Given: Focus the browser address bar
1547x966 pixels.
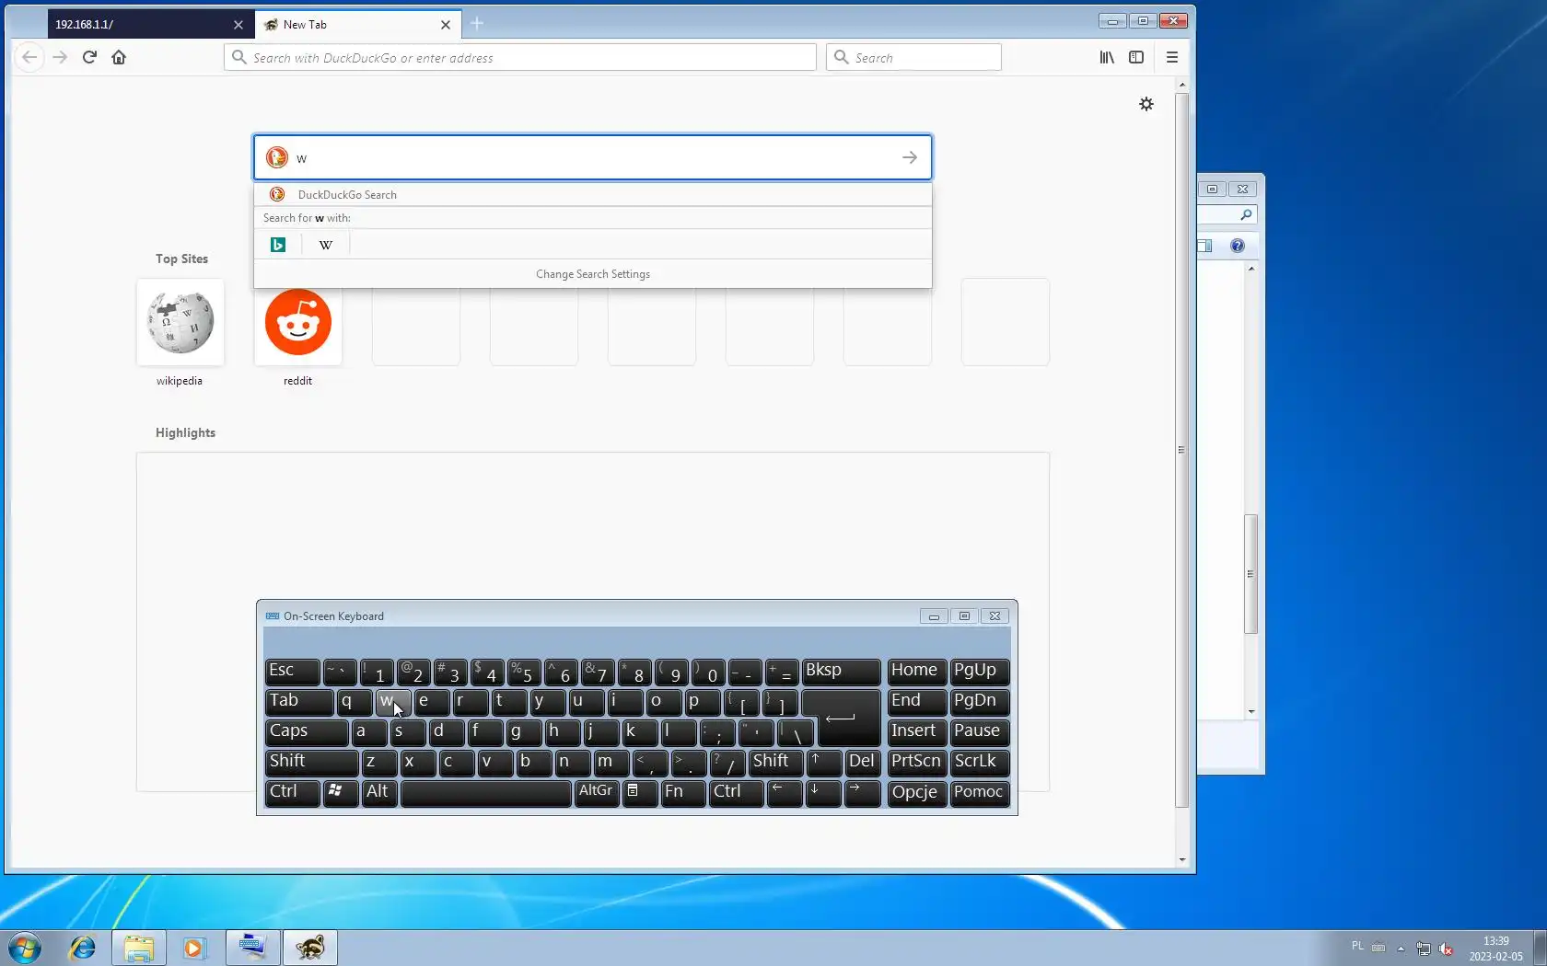Looking at the screenshot, I should [520, 57].
